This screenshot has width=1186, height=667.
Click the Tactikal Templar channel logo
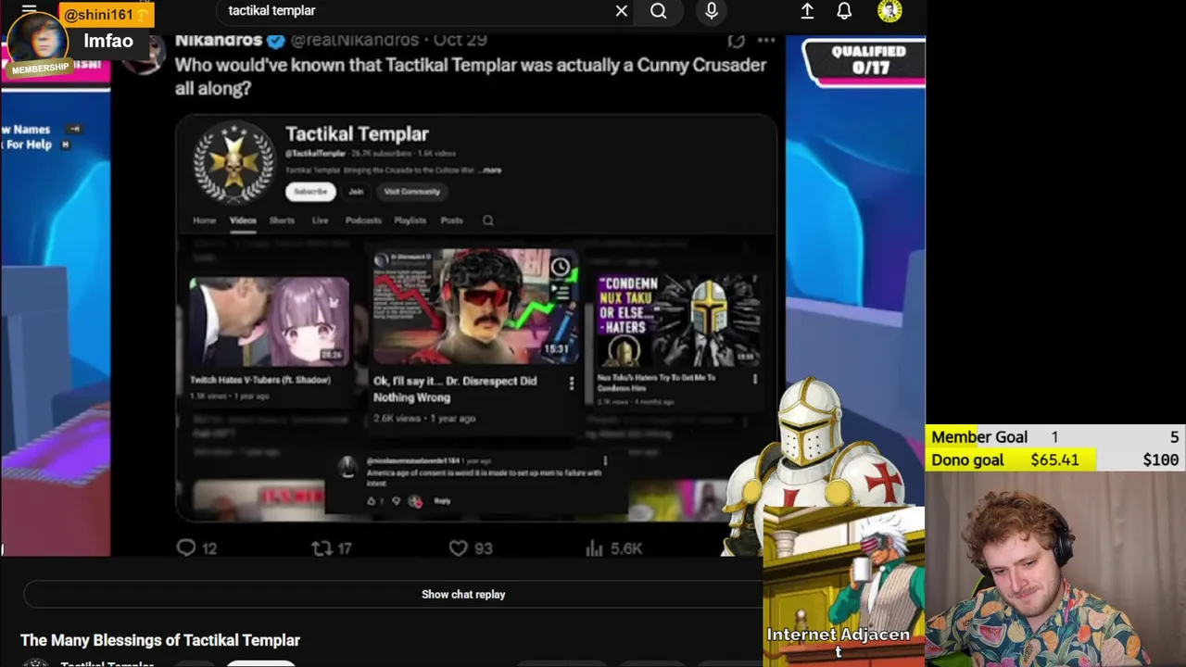tap(233, 162)
